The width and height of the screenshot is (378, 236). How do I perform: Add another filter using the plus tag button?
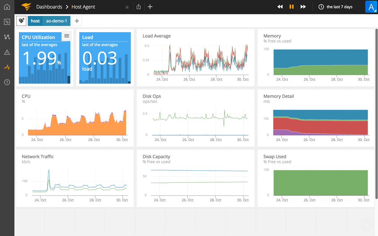pos(77,21)
